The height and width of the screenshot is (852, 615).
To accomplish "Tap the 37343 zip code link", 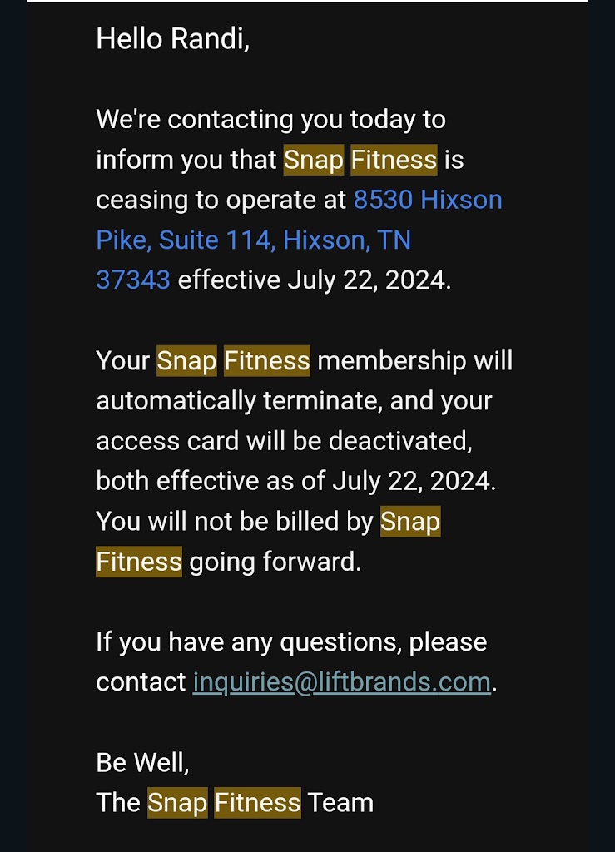I will click(x=133, y=280).
